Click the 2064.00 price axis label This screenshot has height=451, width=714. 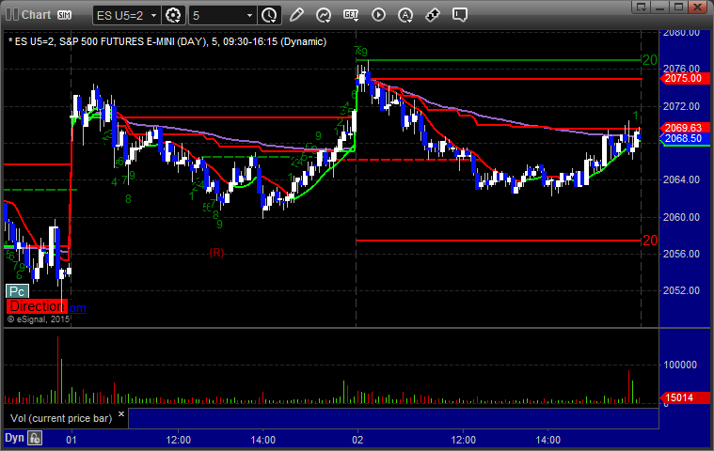pyautogui.click(x=681, y=179)
